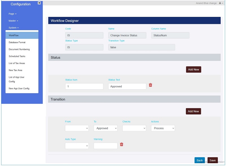Select WorkFlow in the System menu
The image size is (226, 166).
[14, 36]
